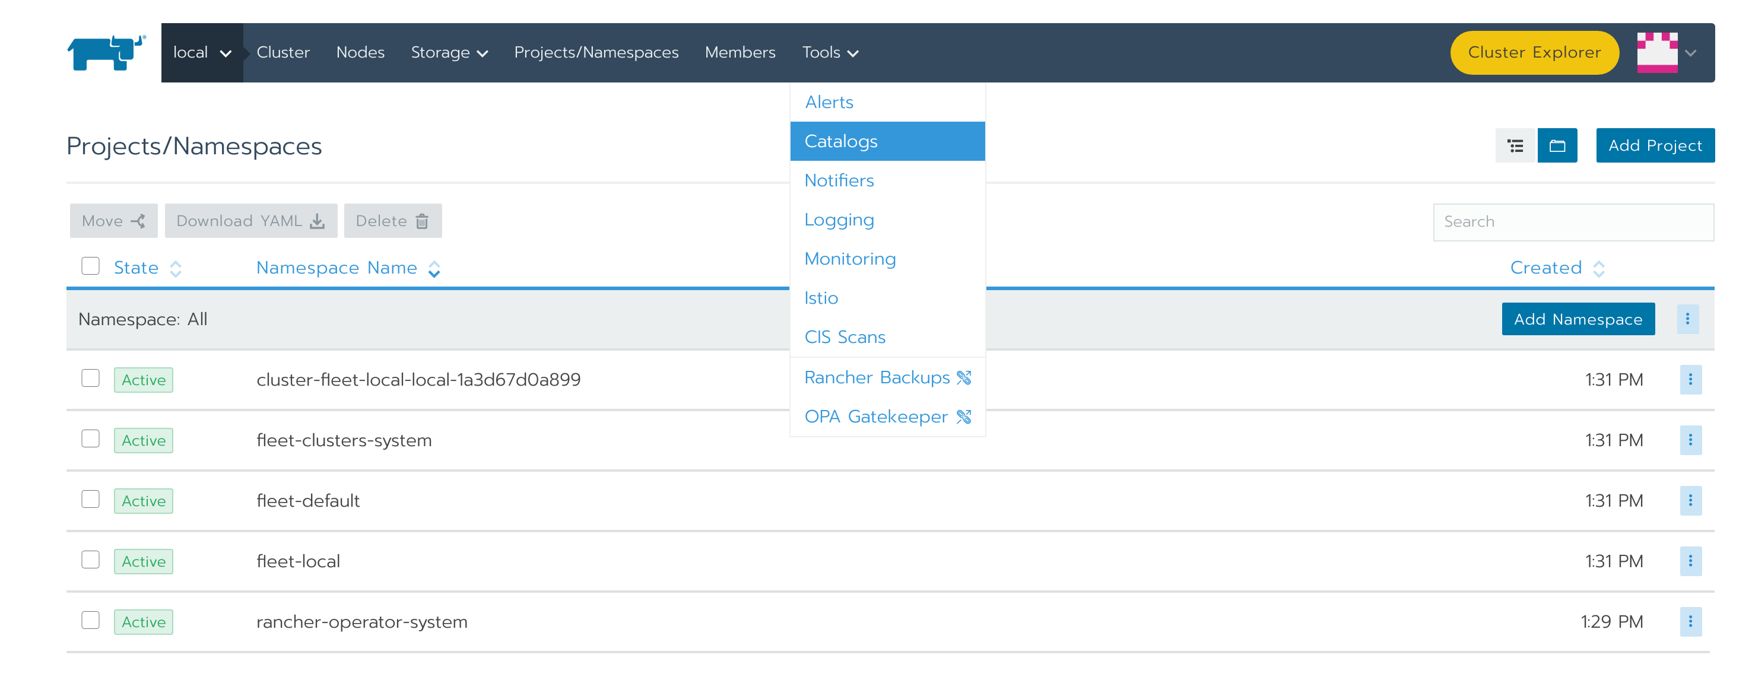Screen dimensions: 1752x693
Task: Check the fleet-local namespace checkbox
Action: (90, 560)
